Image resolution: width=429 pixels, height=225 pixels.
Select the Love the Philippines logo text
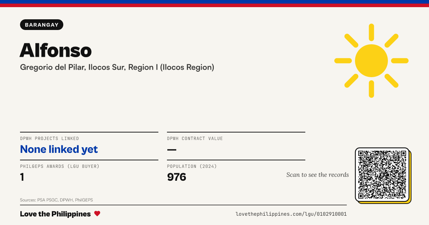pos(55,214)
